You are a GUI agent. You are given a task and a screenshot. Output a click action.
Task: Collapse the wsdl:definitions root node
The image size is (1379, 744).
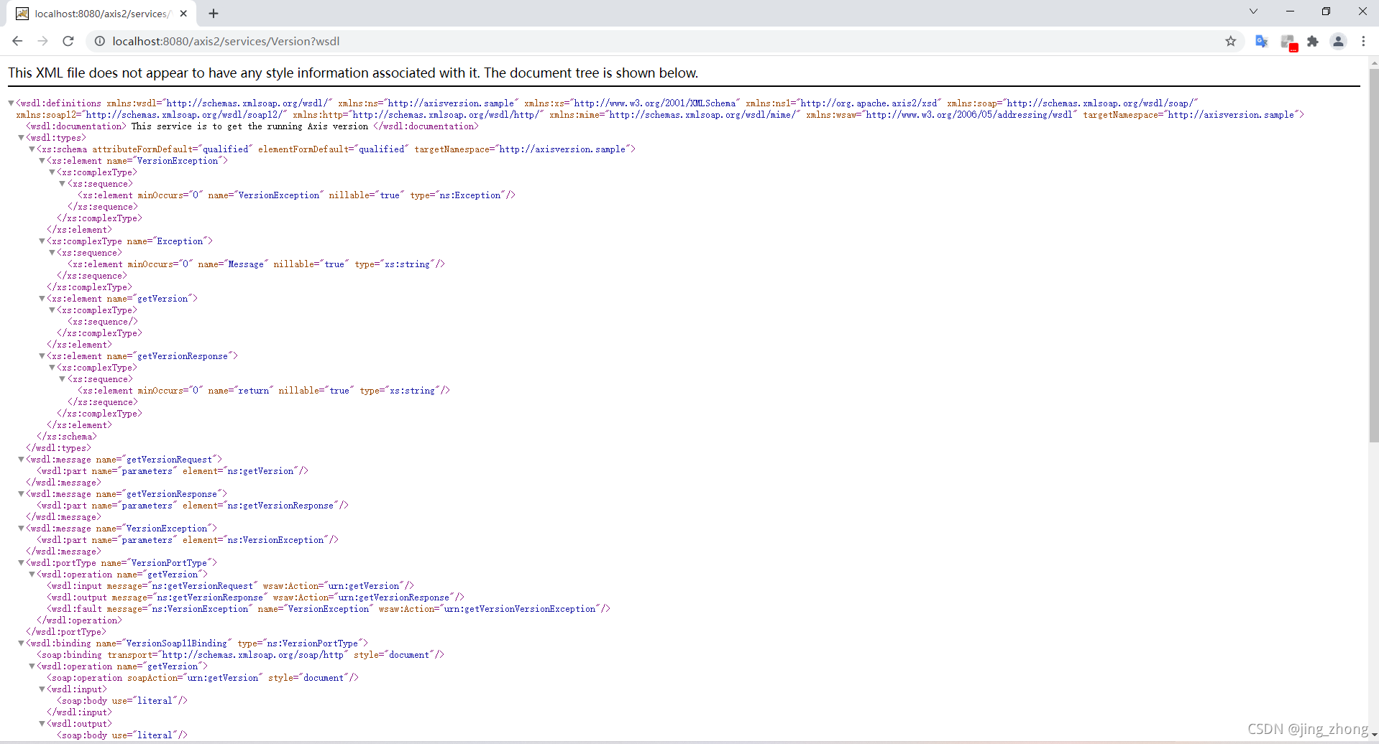11,103
